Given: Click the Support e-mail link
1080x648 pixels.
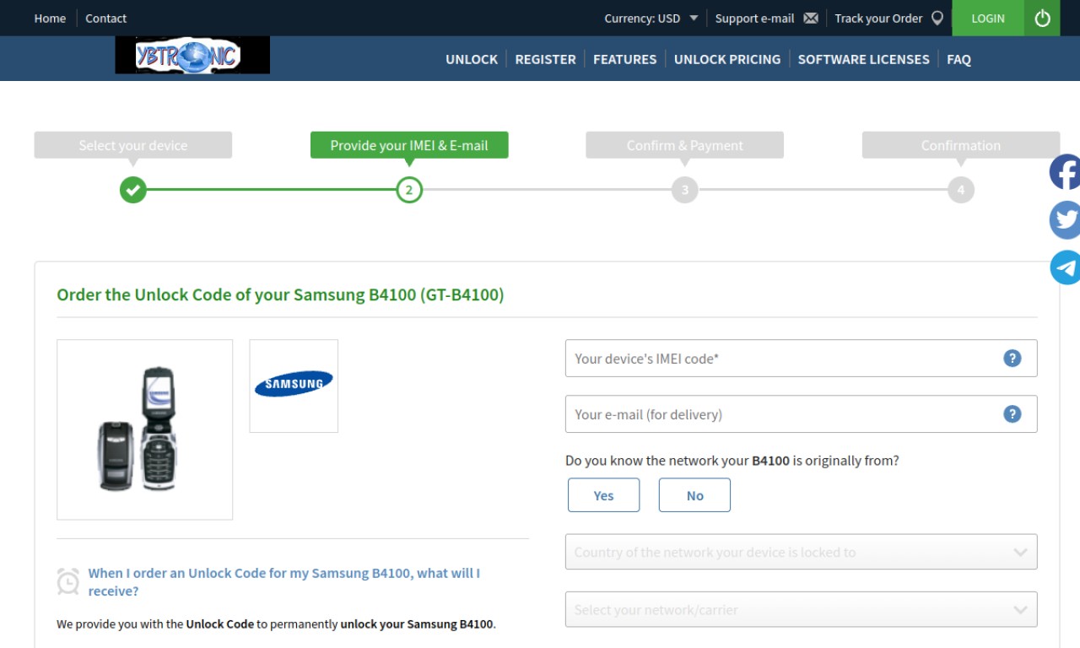Looking at the screenshot, I should 754,18.
